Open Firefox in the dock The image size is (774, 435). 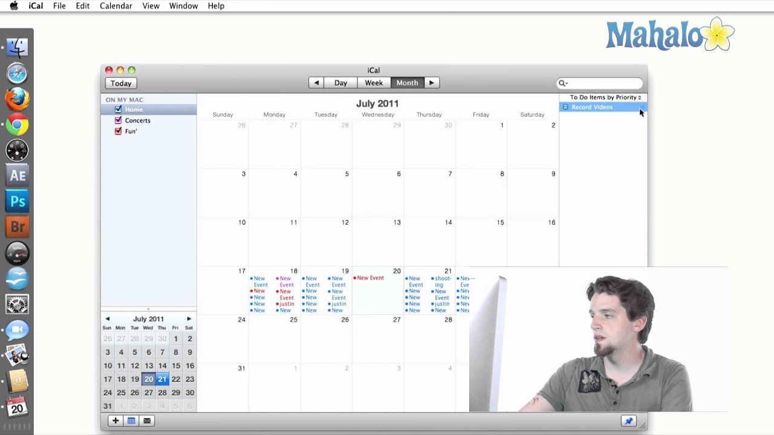point(17,99)
